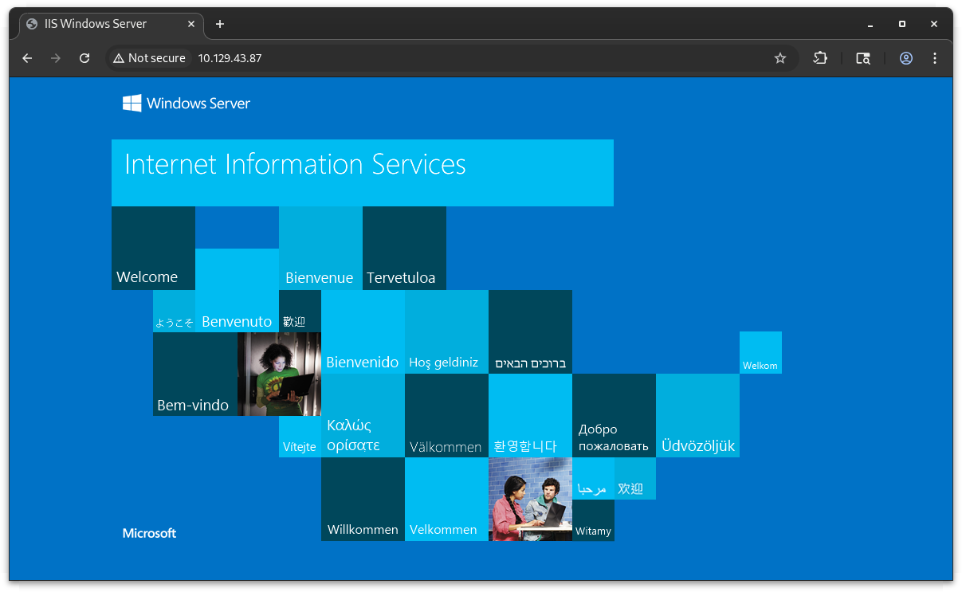962x592 pixels.
Task: Click the Benvenuto tile
Action: [x=237, y=290]
